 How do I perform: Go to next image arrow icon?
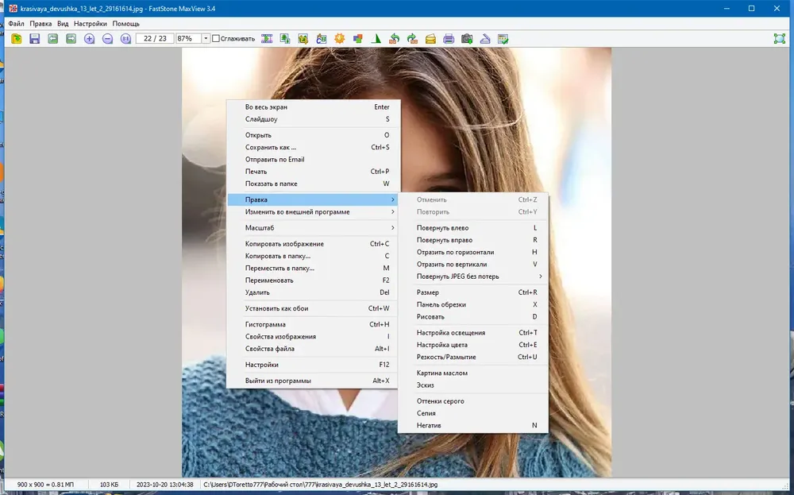pyautogui.click(x=71, y=39)
